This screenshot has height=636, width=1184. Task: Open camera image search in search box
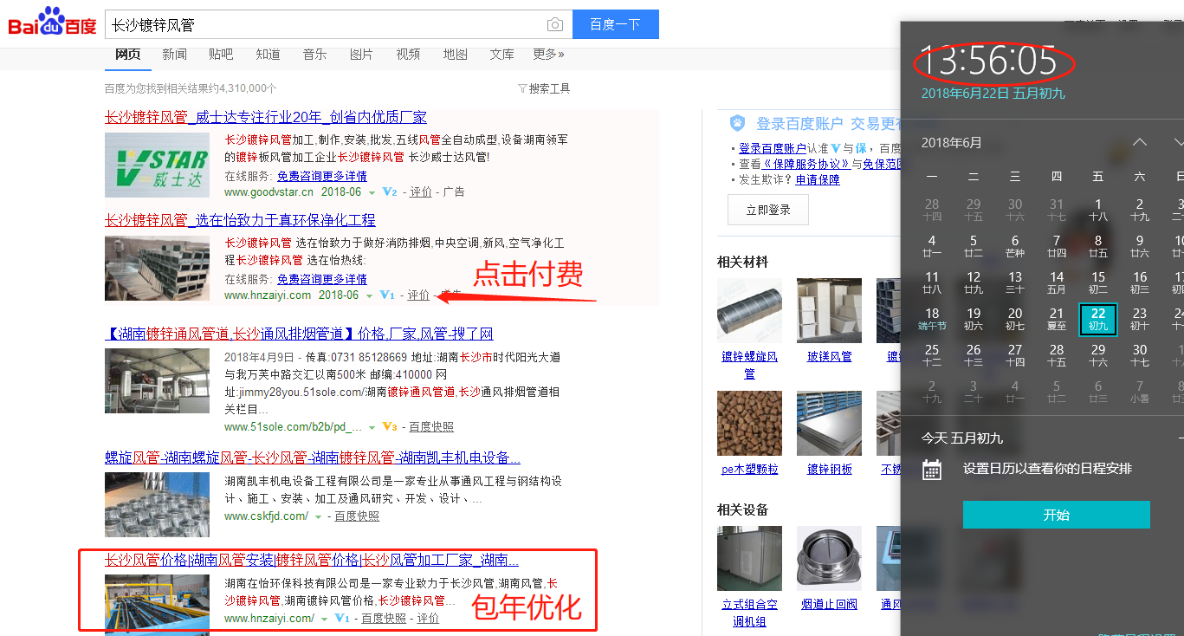[x=555, y=24]
